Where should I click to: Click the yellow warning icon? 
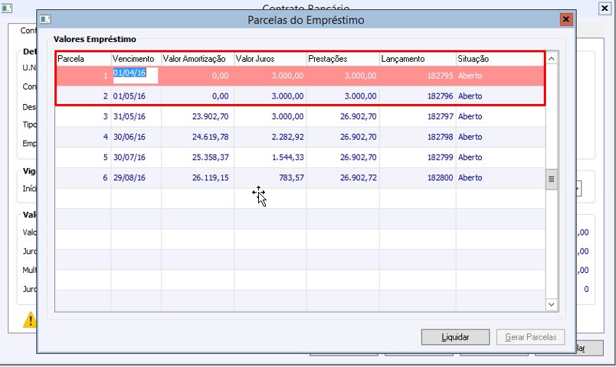pos(29,320)
